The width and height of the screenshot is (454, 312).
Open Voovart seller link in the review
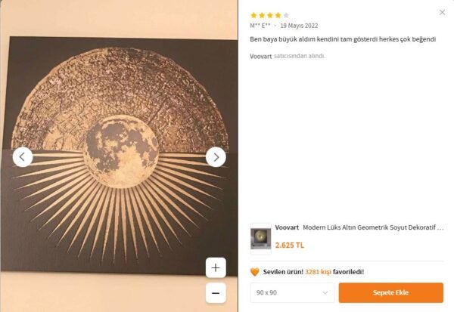261,56
